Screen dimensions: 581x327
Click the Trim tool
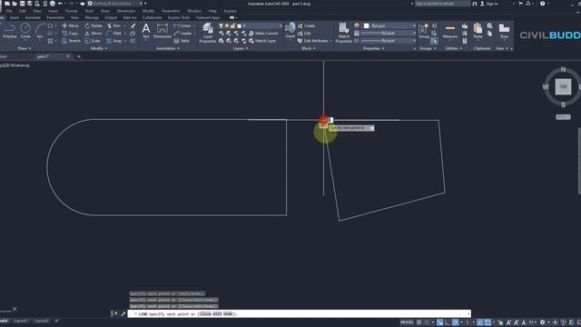[x=113, y=25]
